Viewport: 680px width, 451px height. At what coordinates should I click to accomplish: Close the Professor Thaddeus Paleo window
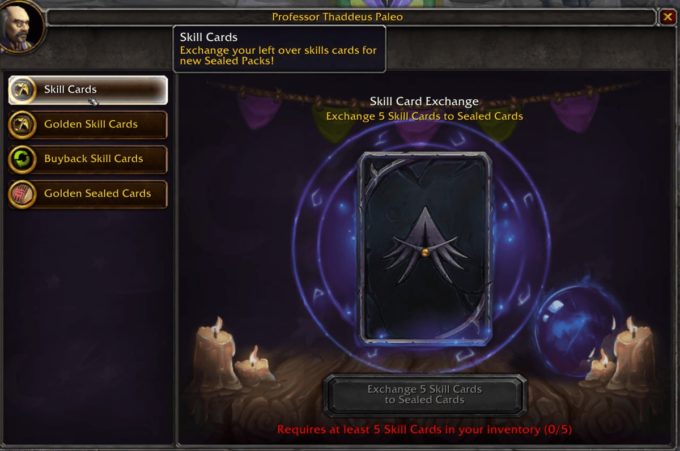pyautogui.click(x=667, y=18)
